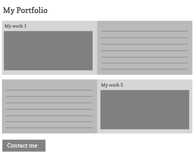Image resolution: width=195 pixels, height=162 pixels.
Task: Click fourth text line beside My work 2
Action: (x=49, y=109)
